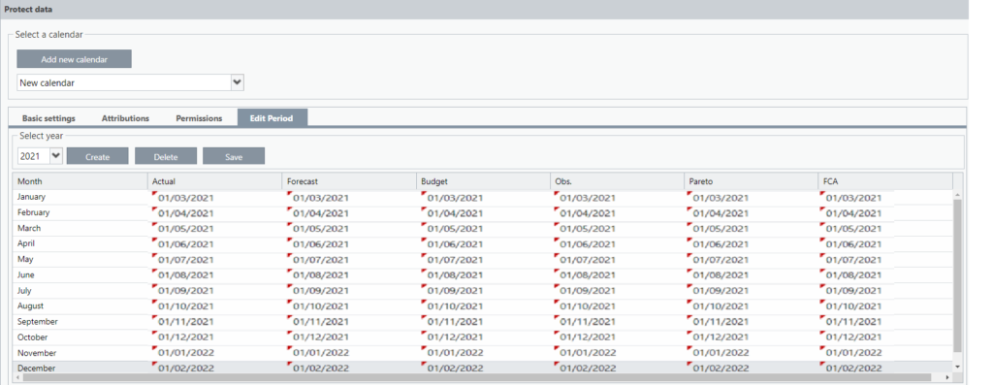Select the December row label

[x=36, y=369]
